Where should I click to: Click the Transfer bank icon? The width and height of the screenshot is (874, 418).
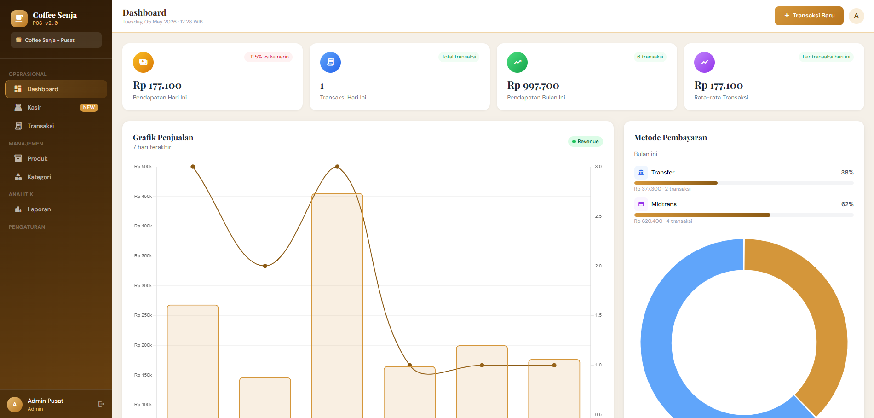641,172
